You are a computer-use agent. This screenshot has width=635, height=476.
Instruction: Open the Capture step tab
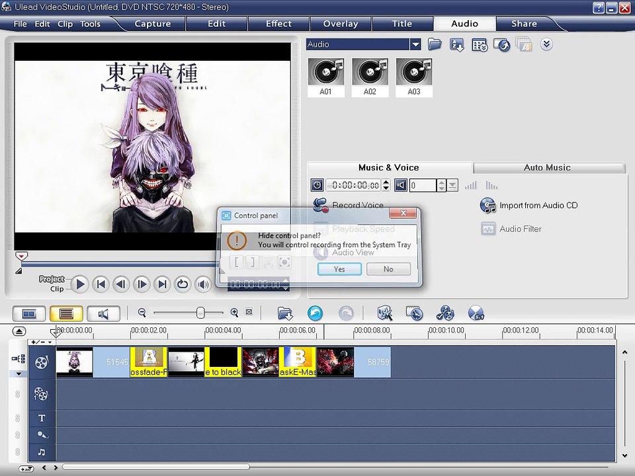tap(153, 24)
